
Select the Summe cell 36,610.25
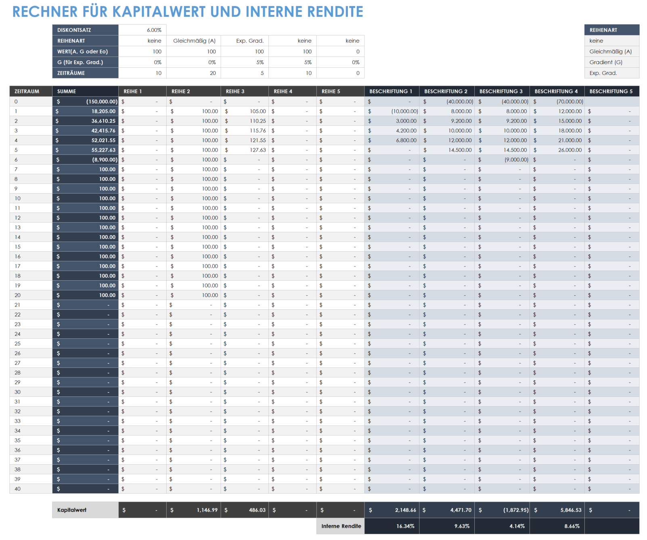click(85, 121)
